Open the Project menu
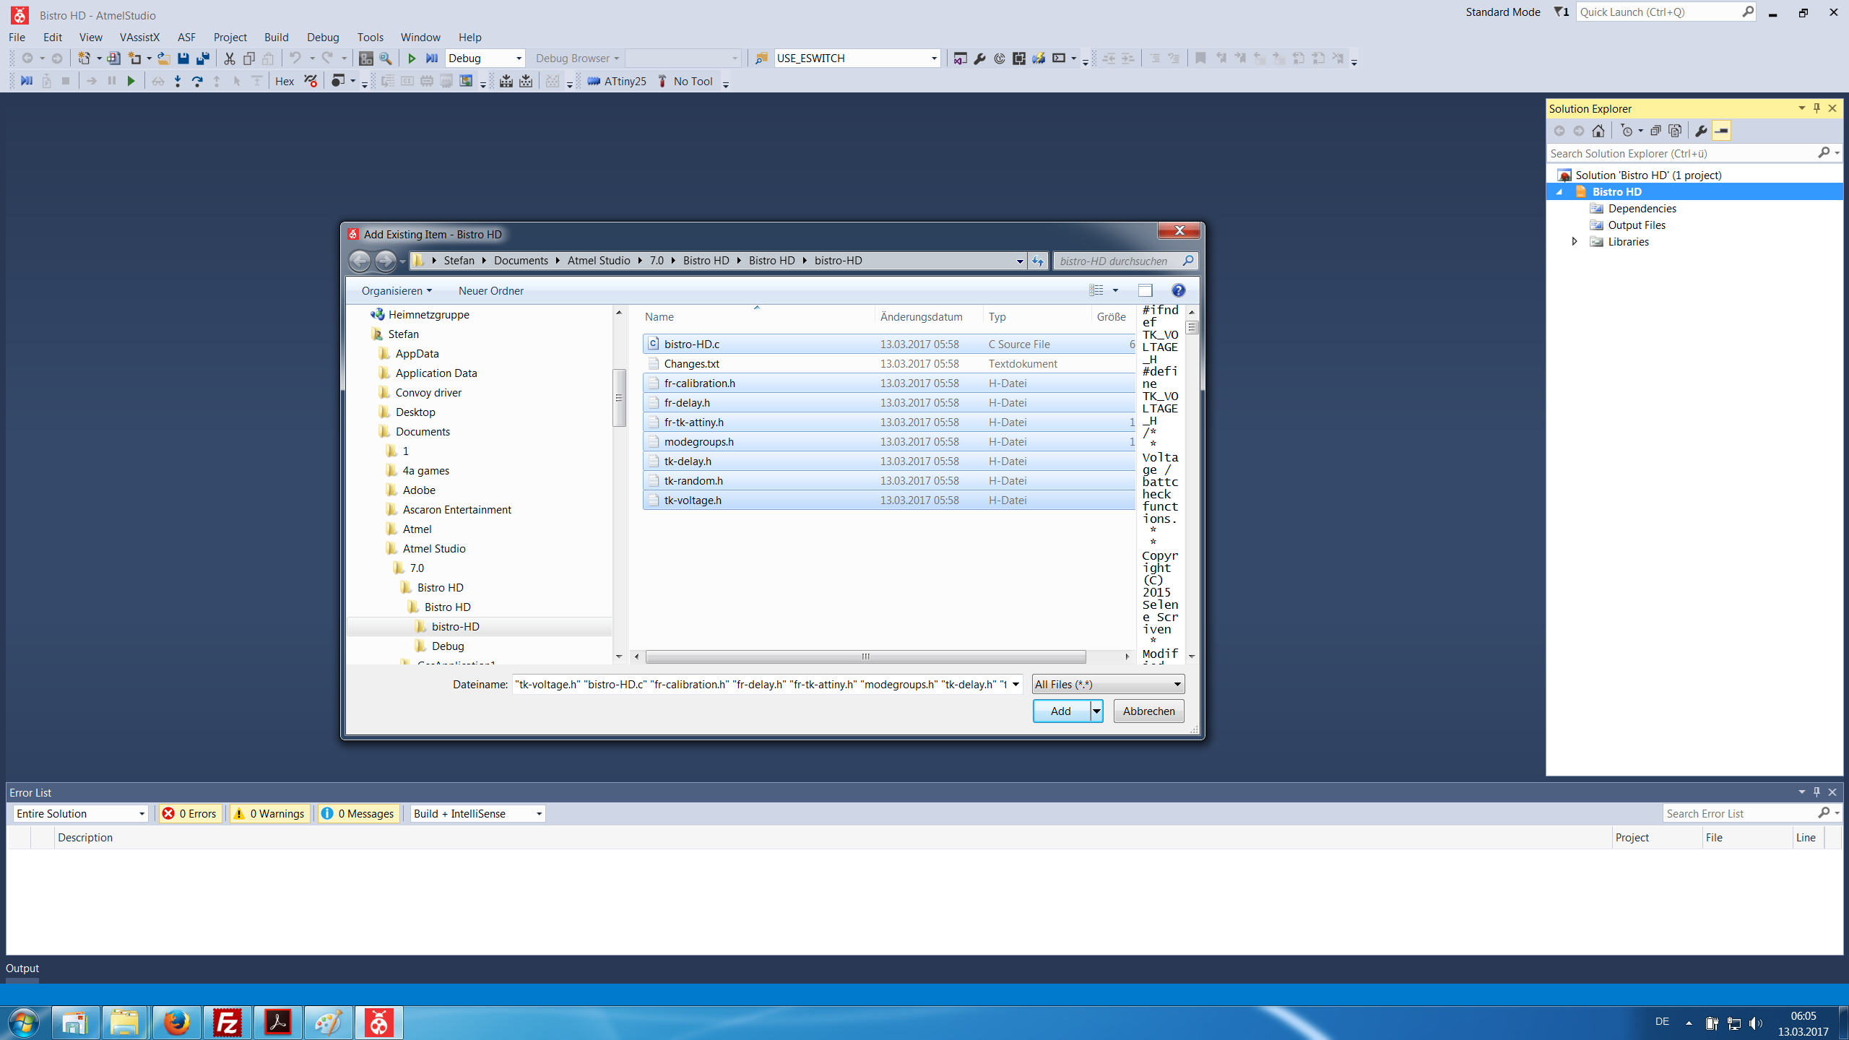Screen dimensions: 1849x1040 tap(230, 37)
